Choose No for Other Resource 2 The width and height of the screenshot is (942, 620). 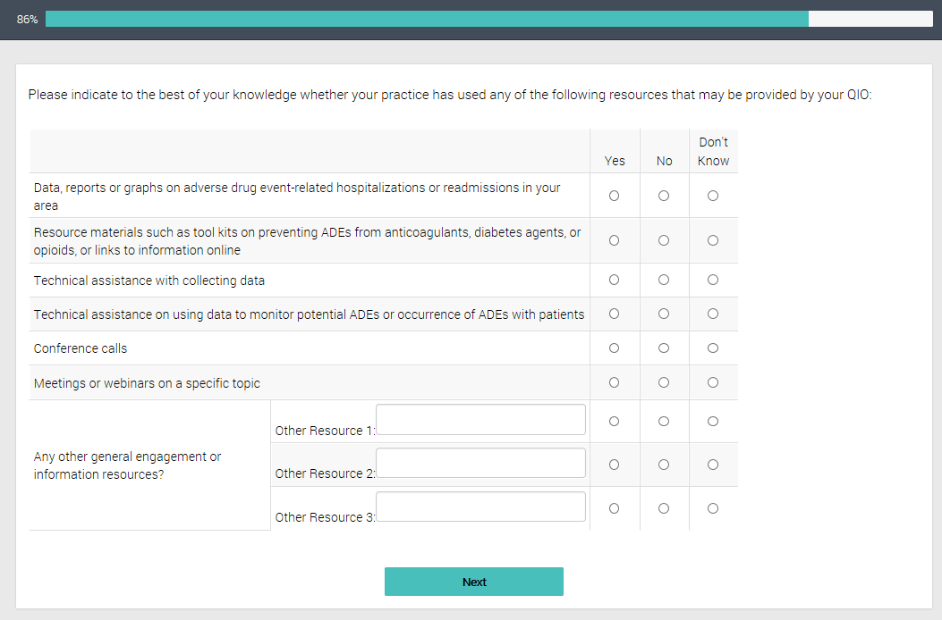(664, 465)
